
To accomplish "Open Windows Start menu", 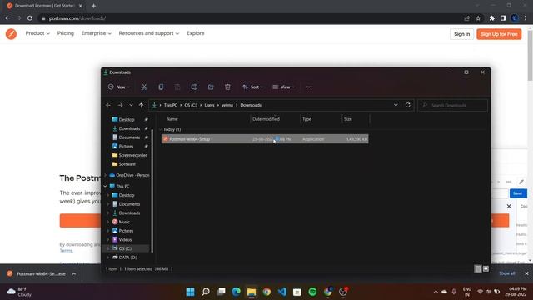I will pyautogui.click(x=191, y=292).
